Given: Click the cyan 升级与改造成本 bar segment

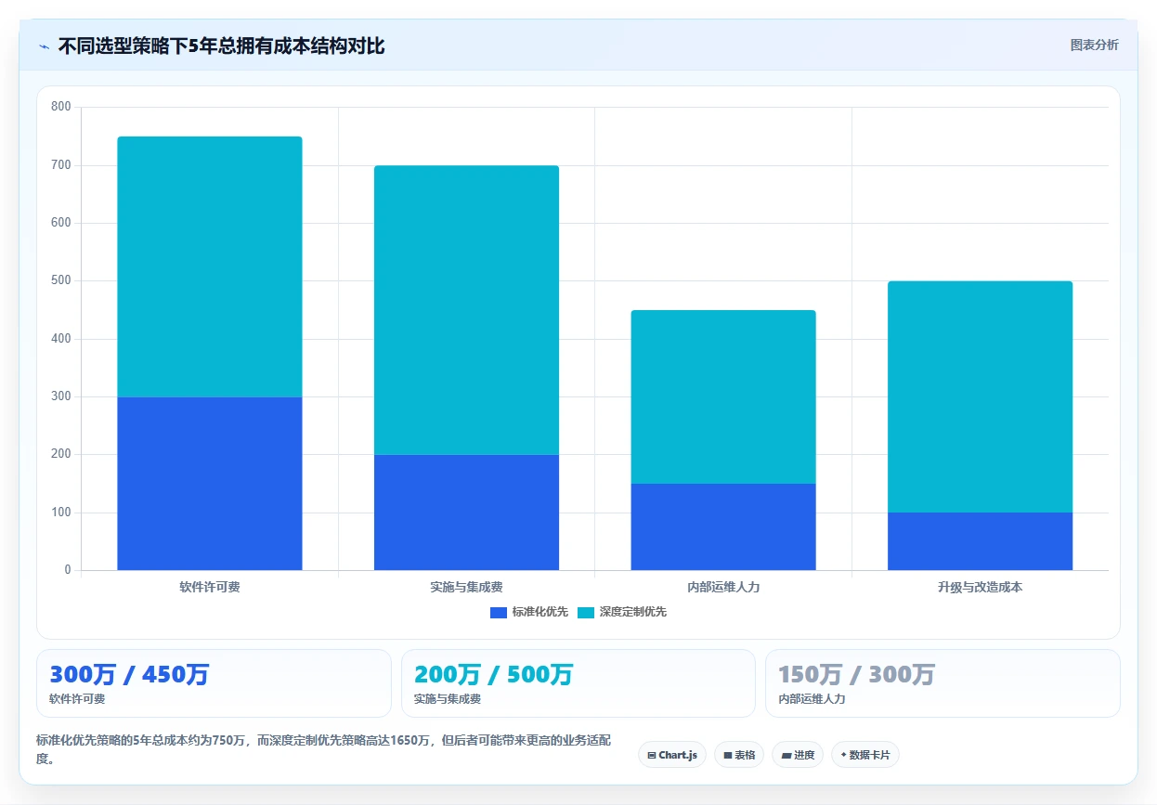Looking at the screenshot, I should 980,396.
